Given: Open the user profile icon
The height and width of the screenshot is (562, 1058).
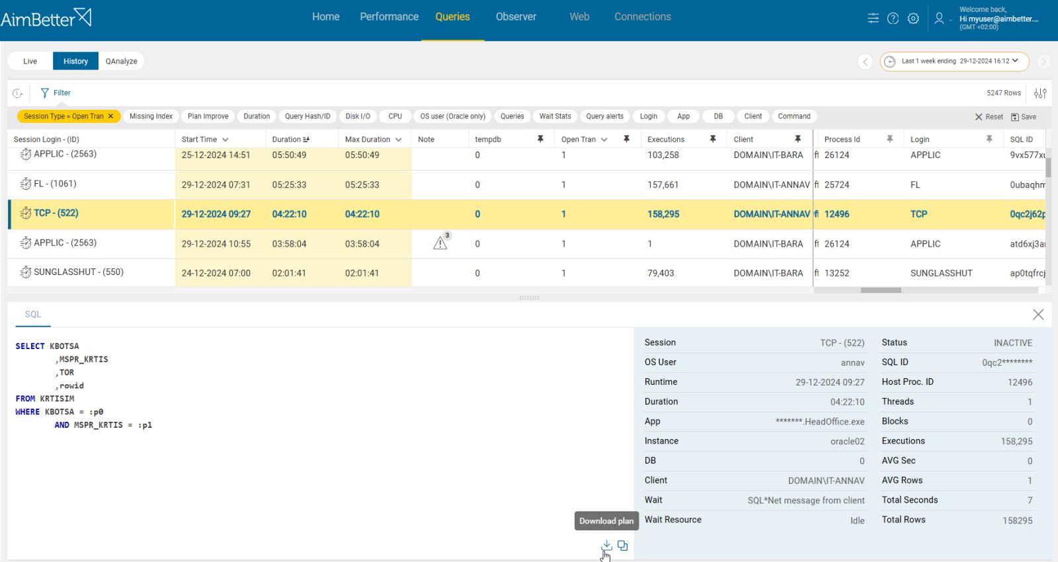Looking at the screenshot, I should [x=939, y=19].
